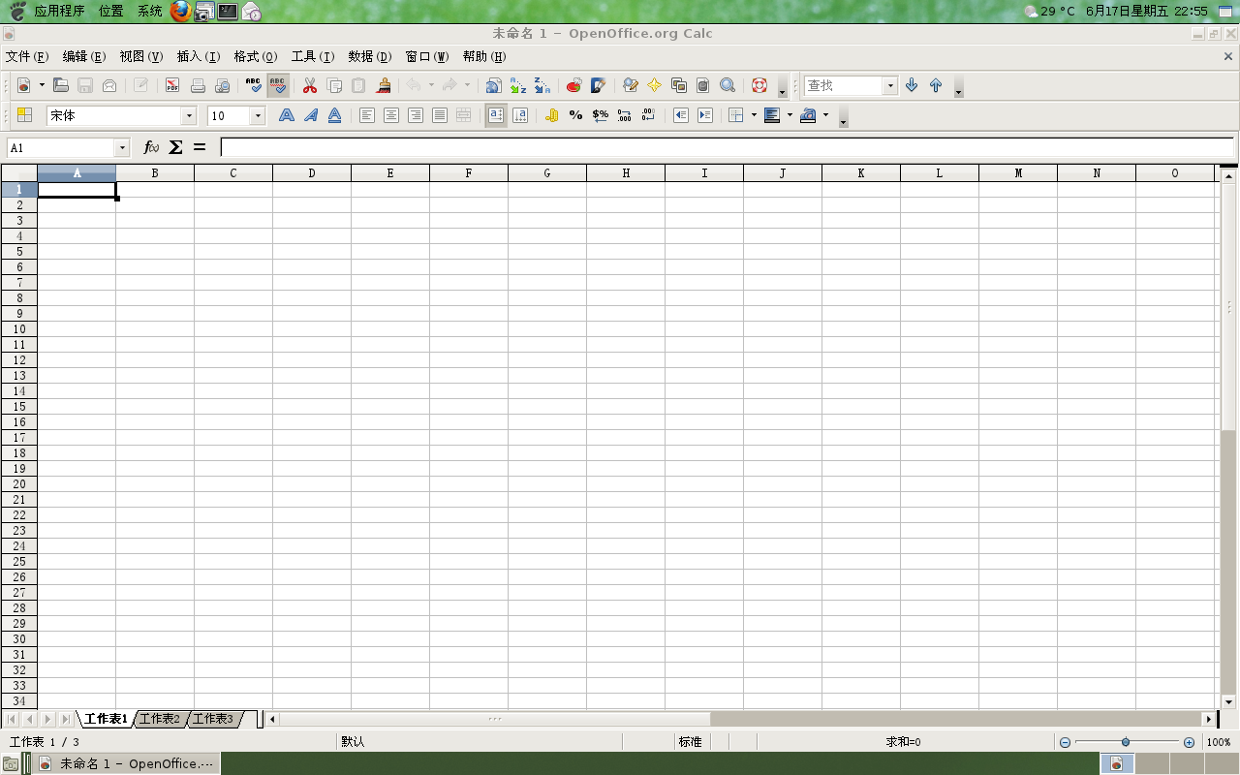Toggle align left
This screenshot has height=775, width=1240.
tap(367, 115)
